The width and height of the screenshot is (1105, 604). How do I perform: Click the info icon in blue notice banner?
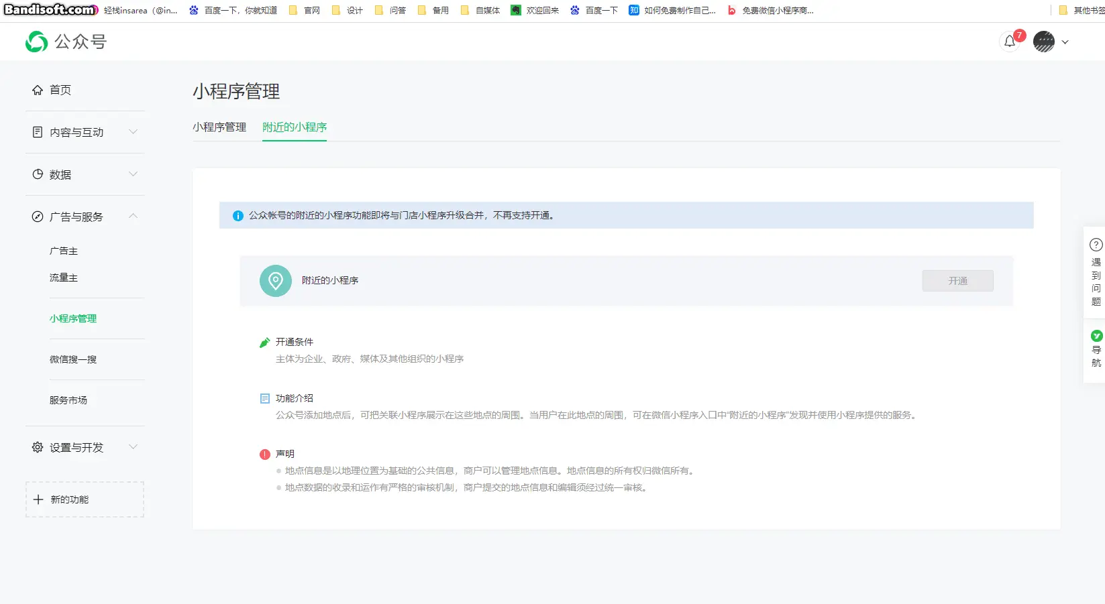tap(238, 215)
